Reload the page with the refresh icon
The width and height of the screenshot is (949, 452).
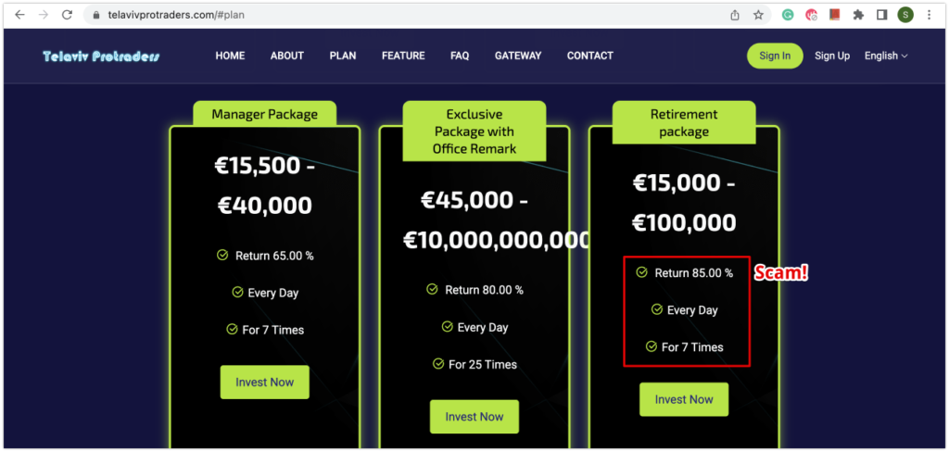[67, 15]
